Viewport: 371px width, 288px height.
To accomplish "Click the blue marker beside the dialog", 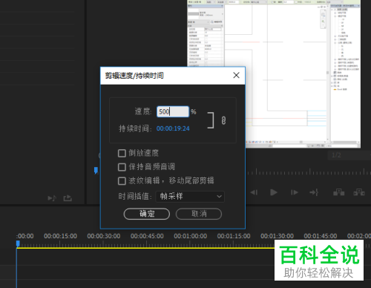I will coord(96,170).
